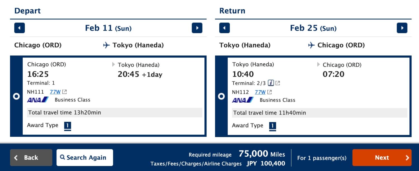Viewport: 419px width, 171px height.
Task: Select the NH112 return flight radio button
Action: [221, 96]
